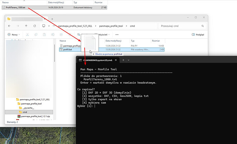Select the __pycache__ folder in the tree
The width and height of the screenshot is (237, 144).
coord(28,108)
